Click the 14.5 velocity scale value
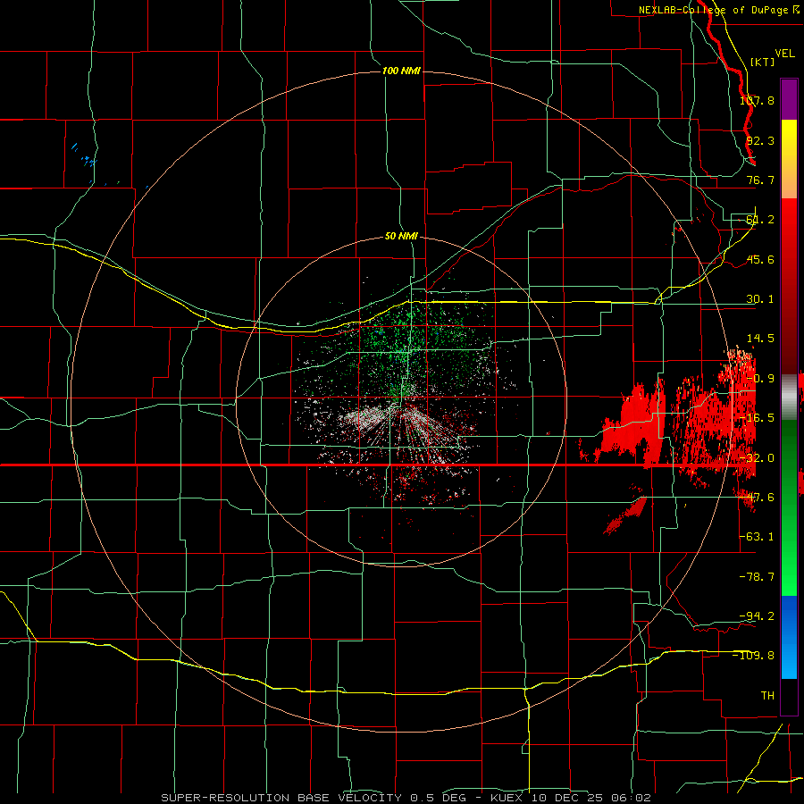 click(760, 339)
